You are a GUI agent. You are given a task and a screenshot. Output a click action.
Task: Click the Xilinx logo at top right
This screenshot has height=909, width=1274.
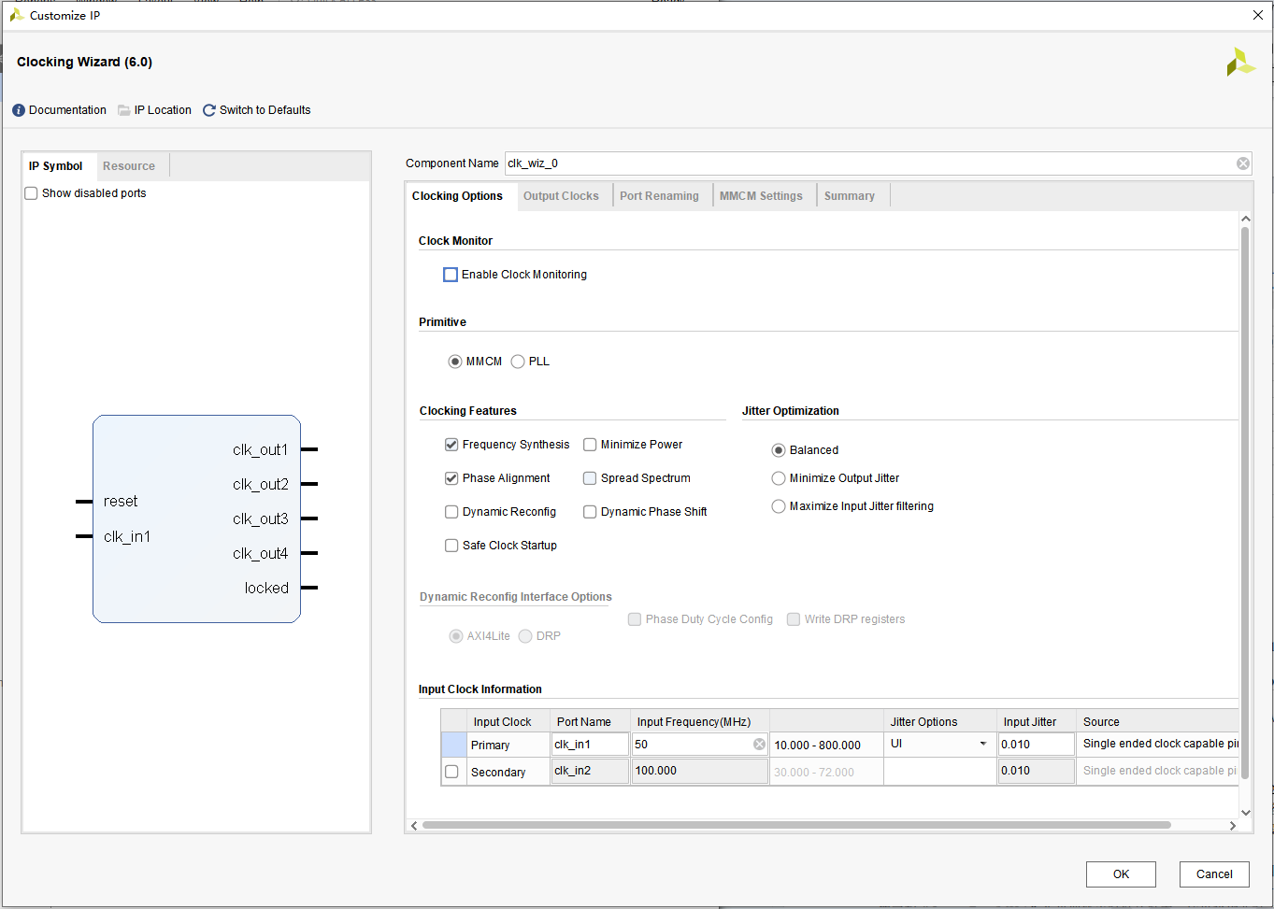tap(1241, 62)
